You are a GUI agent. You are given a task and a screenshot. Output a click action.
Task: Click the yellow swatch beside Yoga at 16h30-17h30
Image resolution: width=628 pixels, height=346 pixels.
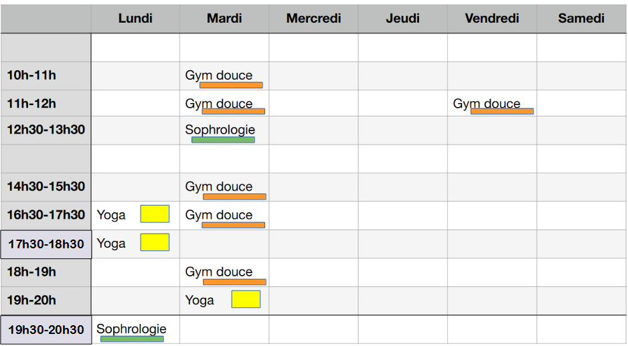click(x=155, y=214)
